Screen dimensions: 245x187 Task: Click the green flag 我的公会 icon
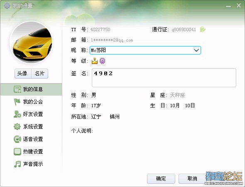tap(17, 102)
